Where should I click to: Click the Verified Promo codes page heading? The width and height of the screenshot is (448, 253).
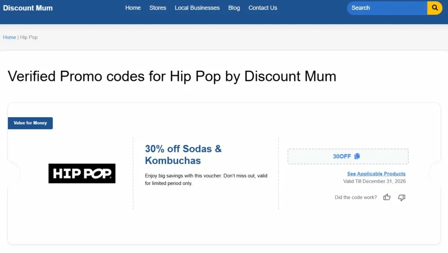[172, 76]
